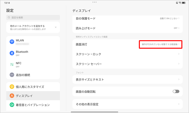
Task: Open スクリーン・ロック chevron
Action: click(179, 54)
